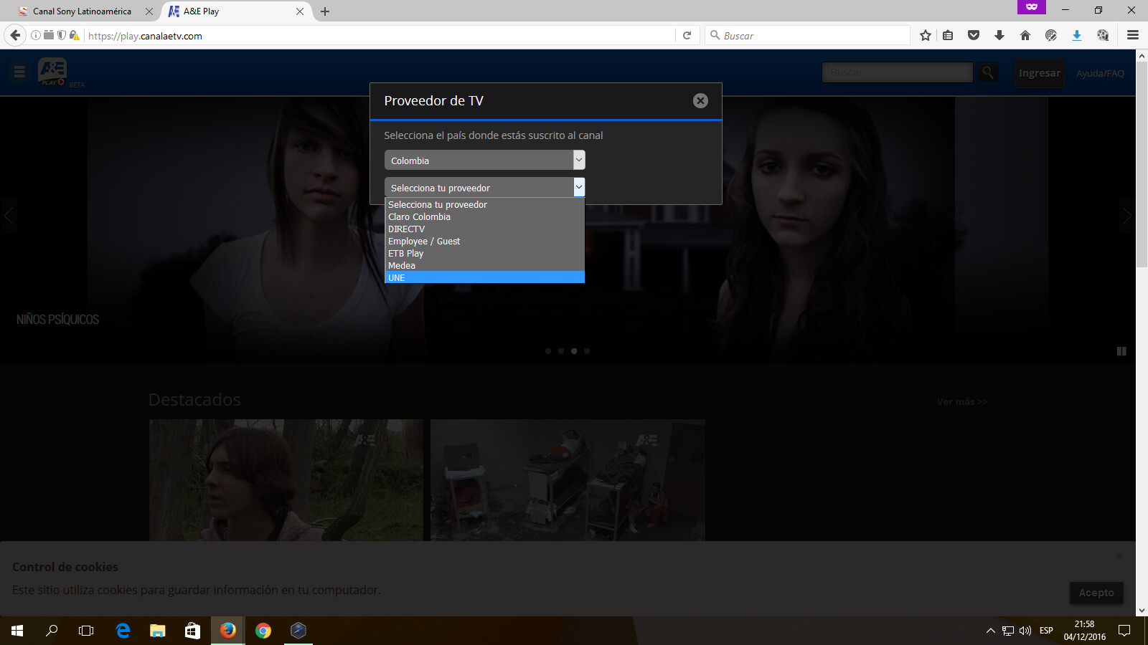The height and width of the screenshot is (645, 1148).
Task: Open Windows Store from taskbar
Action: [x=192, y=631]
